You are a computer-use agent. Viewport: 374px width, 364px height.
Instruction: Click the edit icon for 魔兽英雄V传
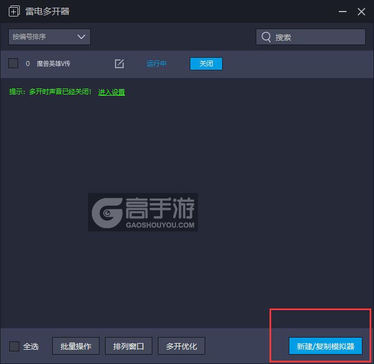119,64
